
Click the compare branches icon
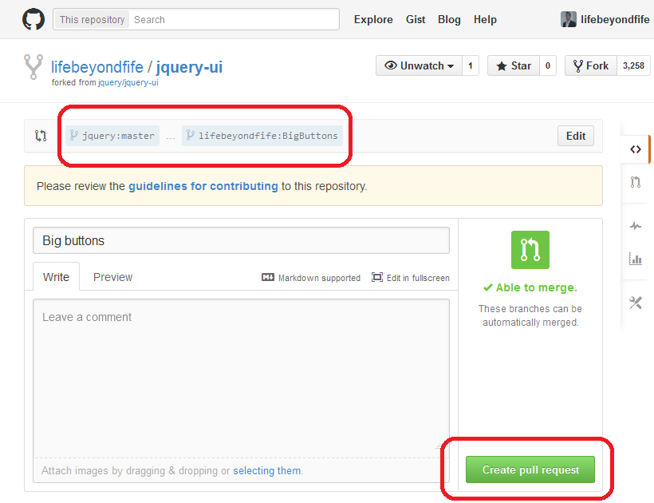(x=41, y=136)
